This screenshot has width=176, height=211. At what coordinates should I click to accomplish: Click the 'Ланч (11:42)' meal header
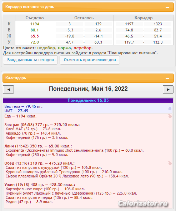coord(38,146)
